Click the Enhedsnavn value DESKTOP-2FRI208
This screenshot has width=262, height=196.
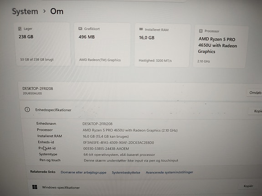coord(98,124)
